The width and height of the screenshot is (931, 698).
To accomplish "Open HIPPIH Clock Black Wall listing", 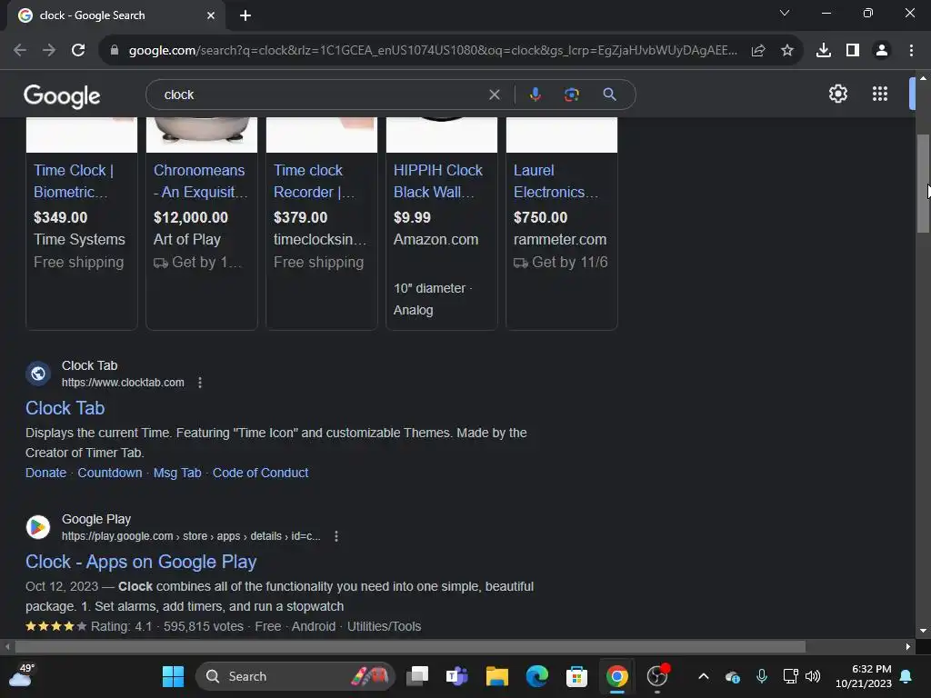I will (438, 181).
